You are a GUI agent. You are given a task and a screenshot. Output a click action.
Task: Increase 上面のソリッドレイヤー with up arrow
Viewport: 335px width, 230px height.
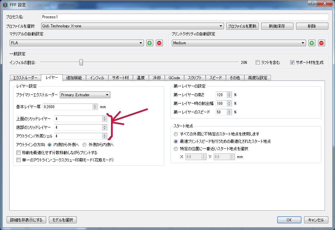click(x=105, y=117)
